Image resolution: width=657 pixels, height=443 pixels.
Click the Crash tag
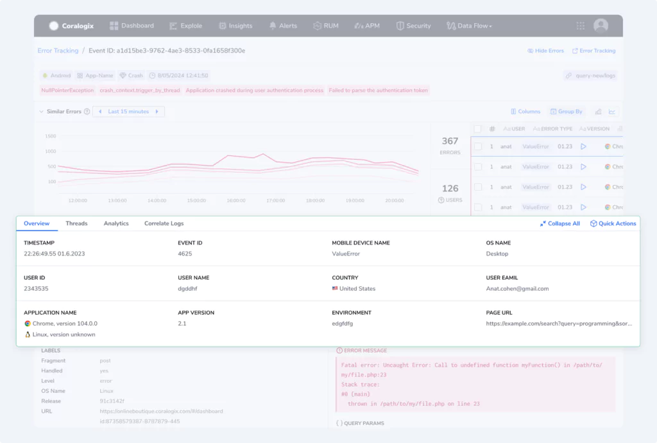click(131, 76)
